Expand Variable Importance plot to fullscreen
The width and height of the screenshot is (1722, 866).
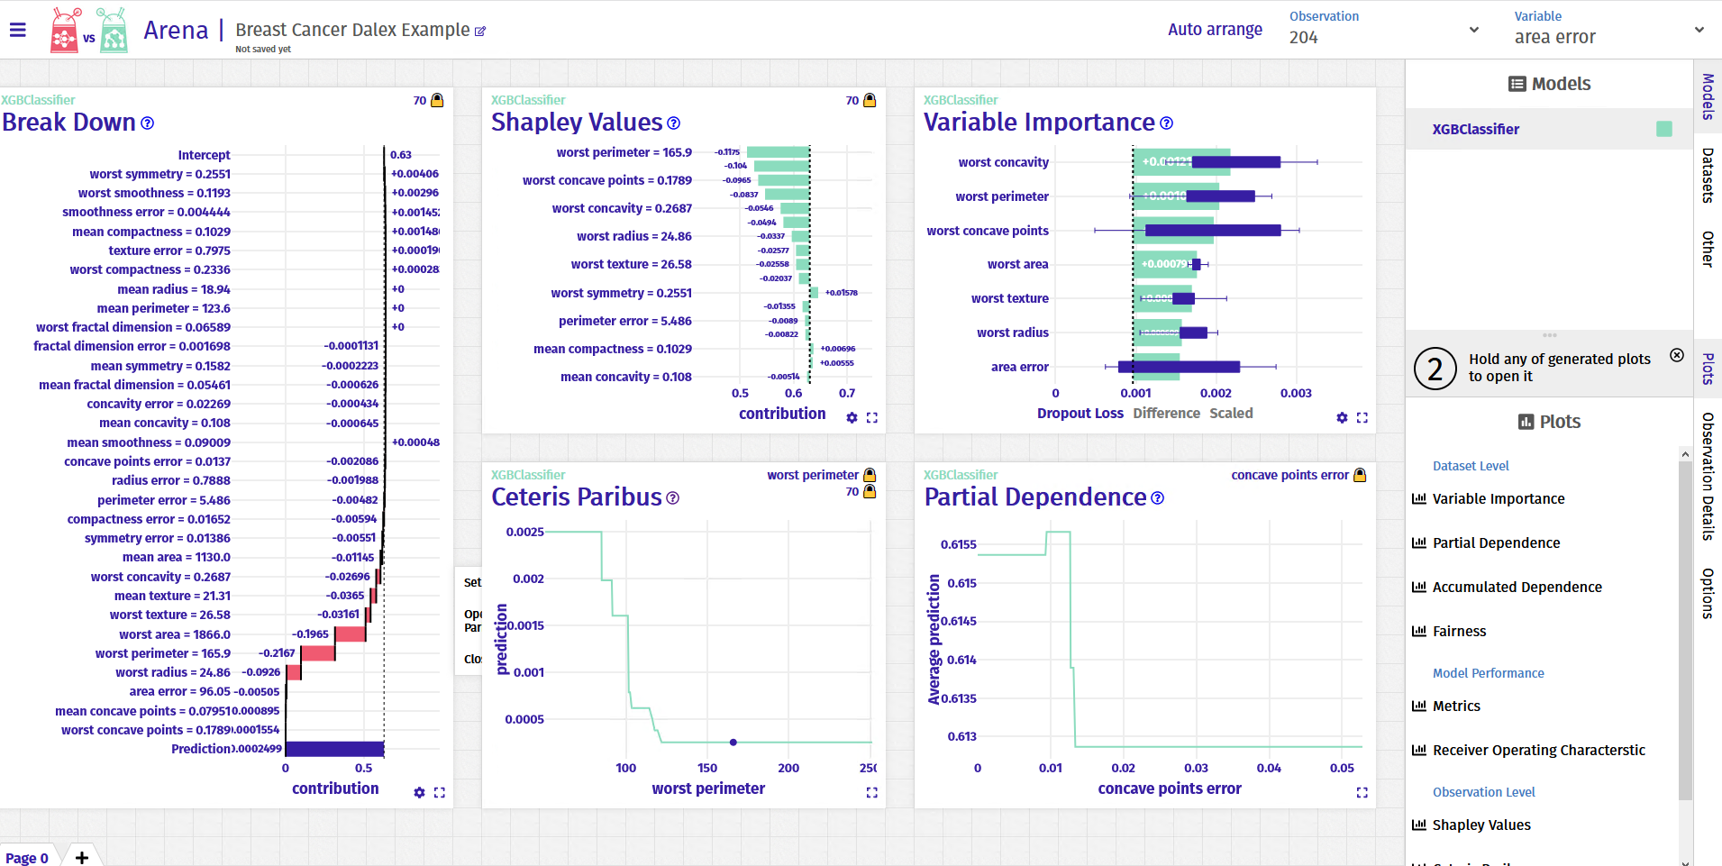click(x=1362, y=418)
